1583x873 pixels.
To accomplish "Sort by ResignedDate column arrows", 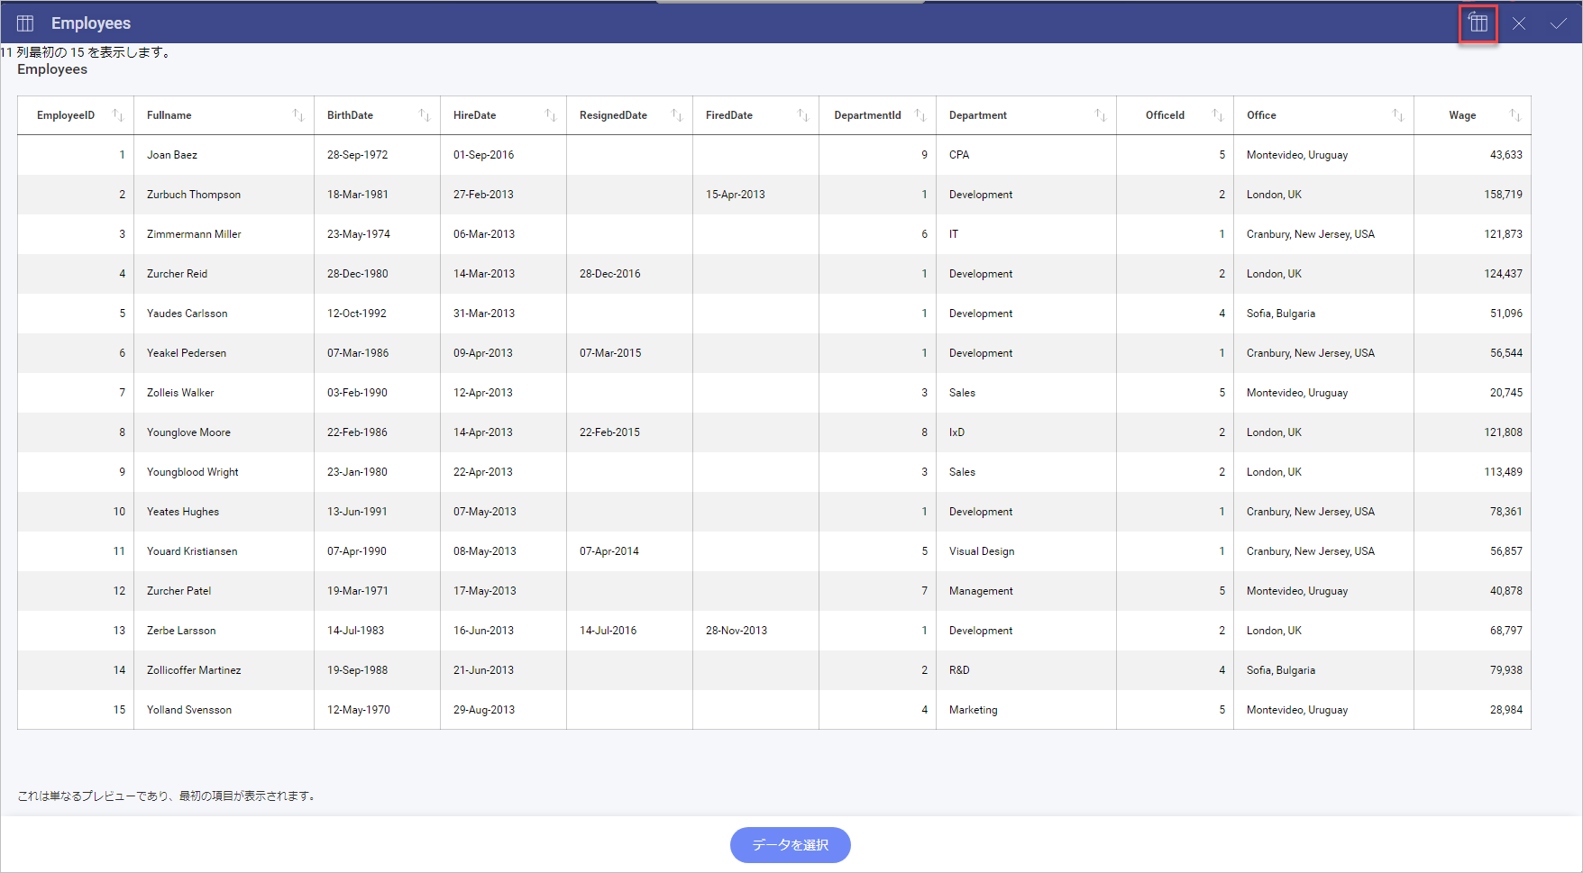I will tap(677, 115).
